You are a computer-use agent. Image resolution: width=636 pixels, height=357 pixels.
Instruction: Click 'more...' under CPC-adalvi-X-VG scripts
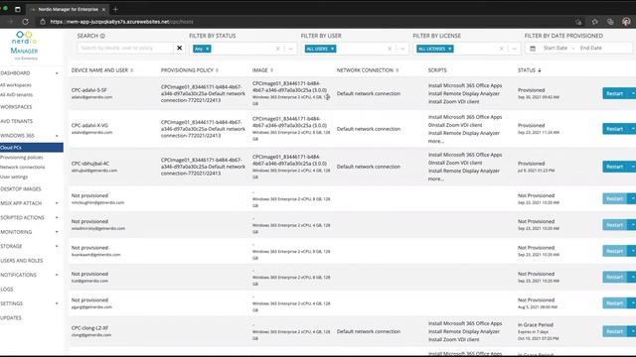point(436,141)
